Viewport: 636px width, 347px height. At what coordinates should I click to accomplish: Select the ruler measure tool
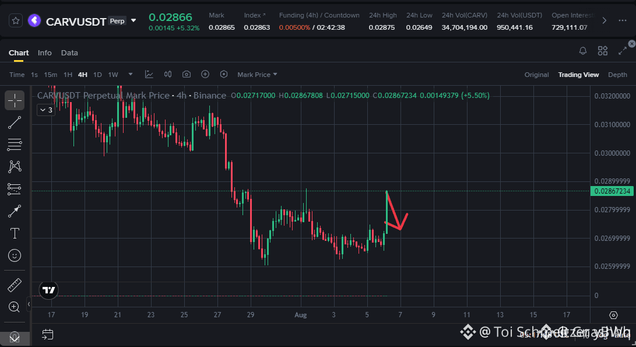pos(15,285)
